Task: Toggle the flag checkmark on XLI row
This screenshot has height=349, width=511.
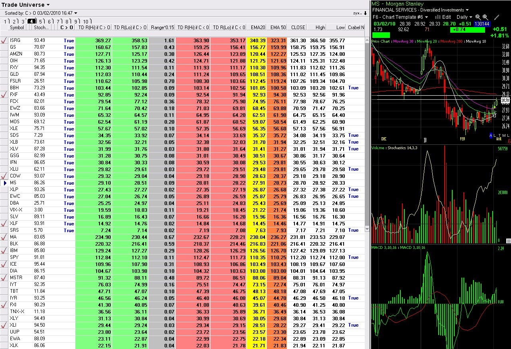Action: pos(4,325)
